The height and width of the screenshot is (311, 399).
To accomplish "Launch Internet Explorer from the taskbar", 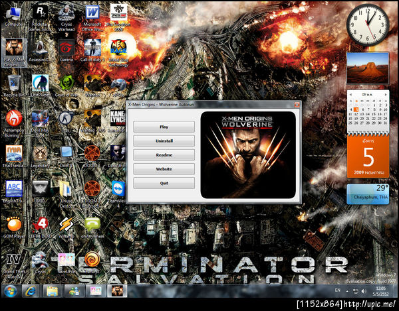I will pyautogui.click(x=31, y=291).
